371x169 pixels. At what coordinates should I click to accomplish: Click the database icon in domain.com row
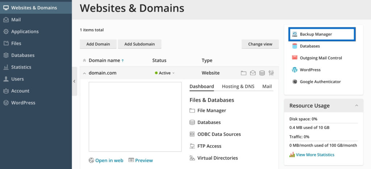pos(262,73)
